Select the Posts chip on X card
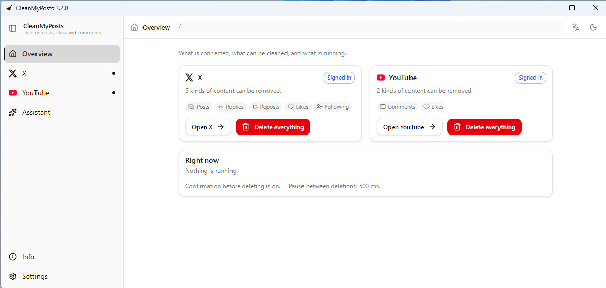The image size is (606, 288). [199, 107]
